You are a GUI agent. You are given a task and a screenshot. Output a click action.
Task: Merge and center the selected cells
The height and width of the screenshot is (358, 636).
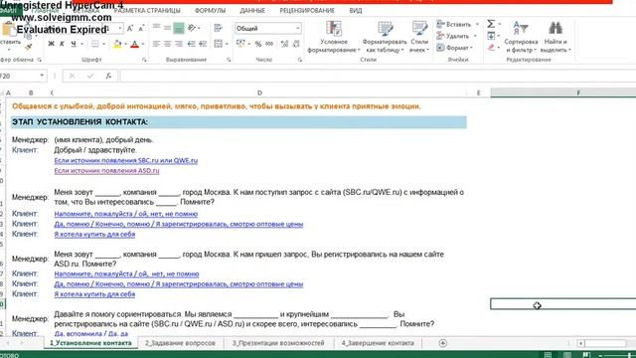(218, 44)
